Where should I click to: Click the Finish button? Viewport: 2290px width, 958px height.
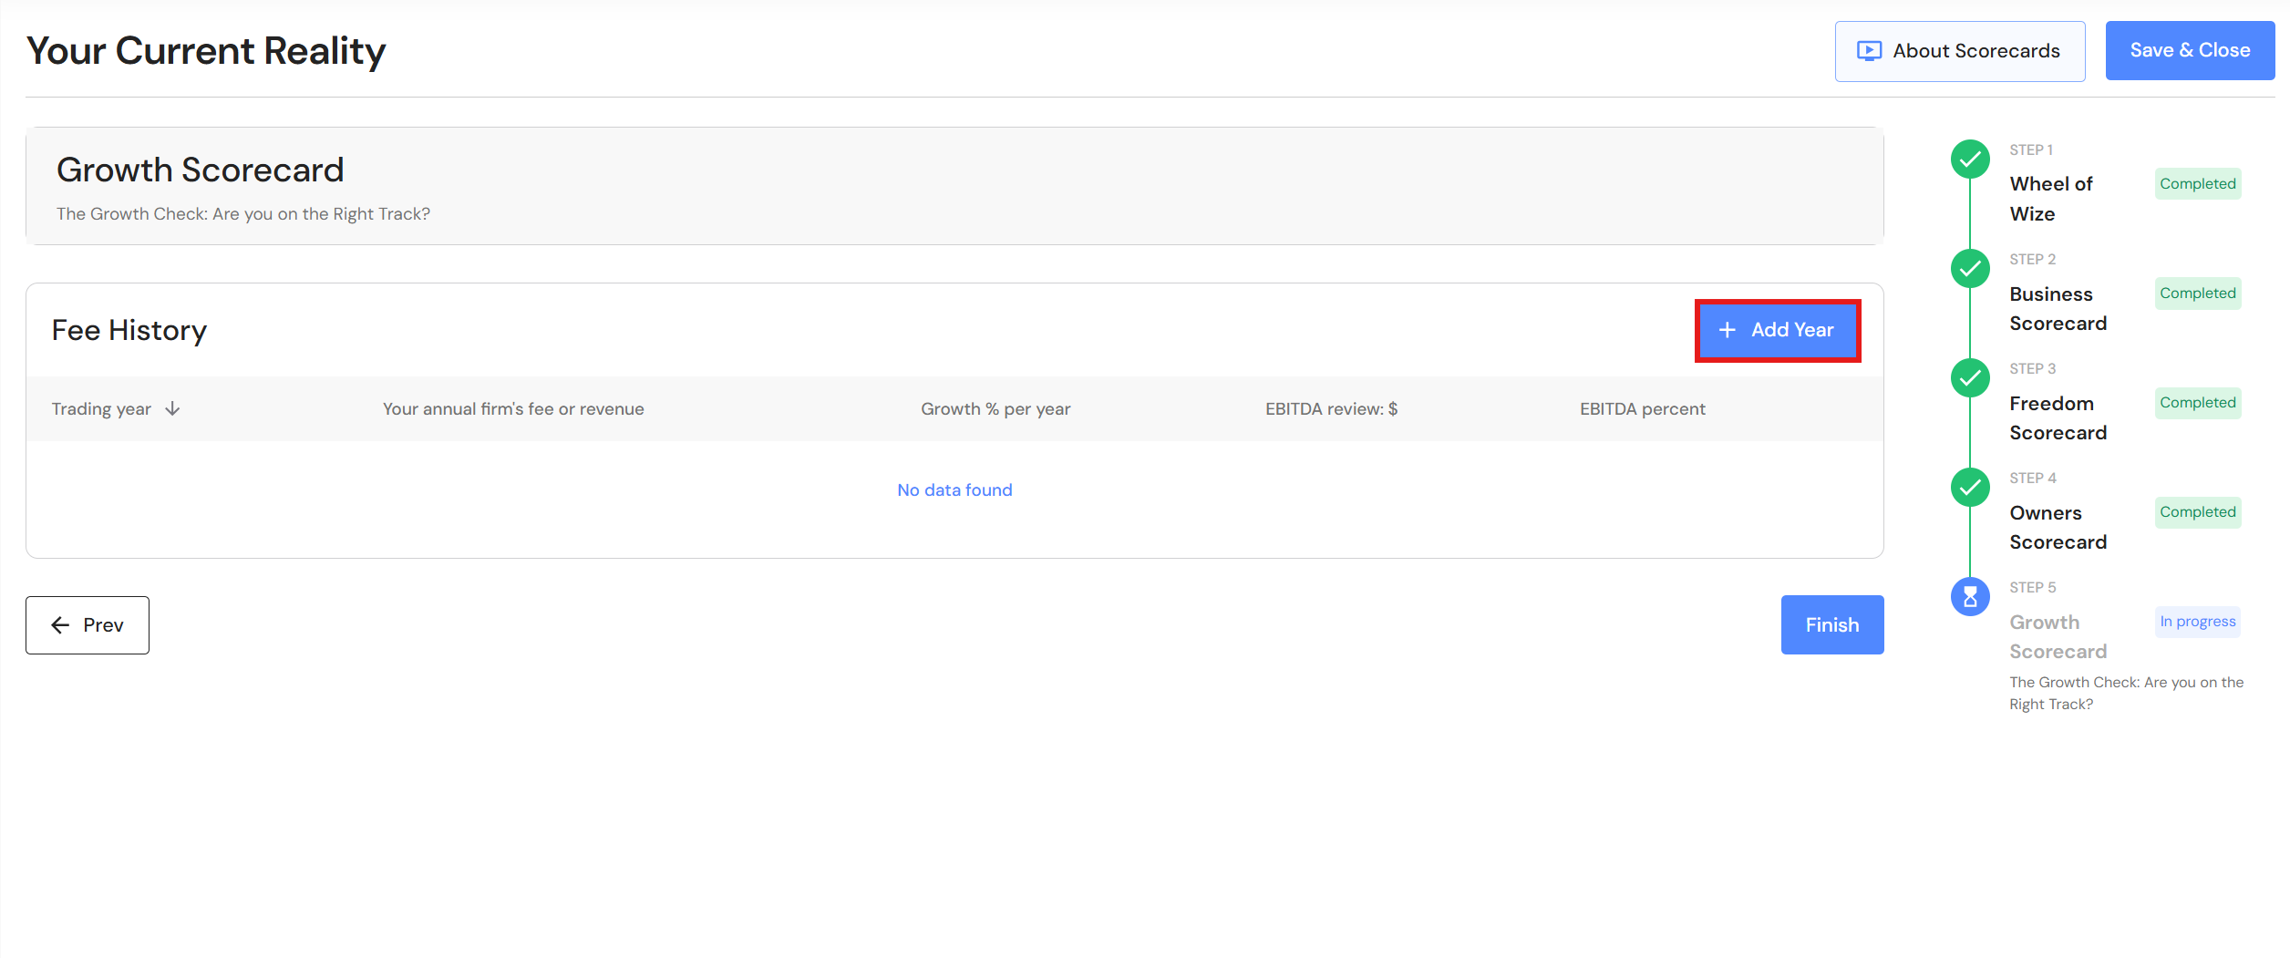1831,625
